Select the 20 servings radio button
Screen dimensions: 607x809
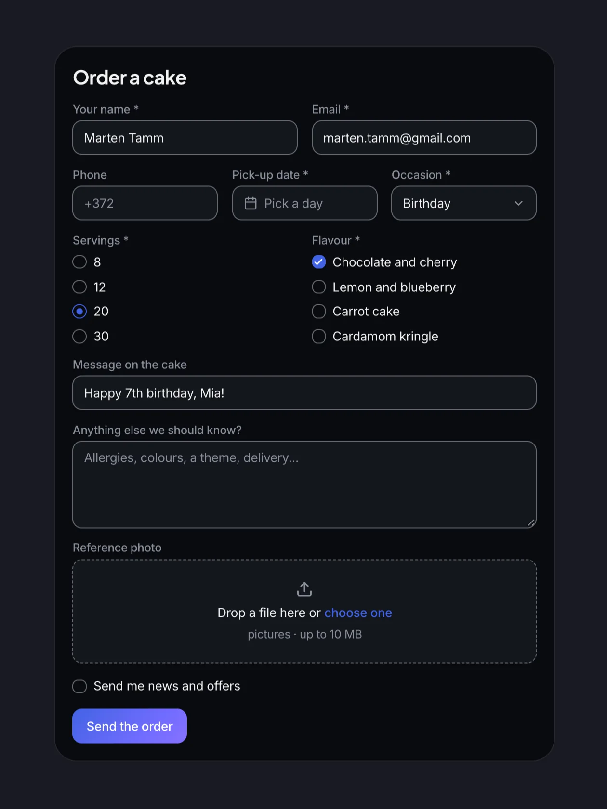point(79,312)
